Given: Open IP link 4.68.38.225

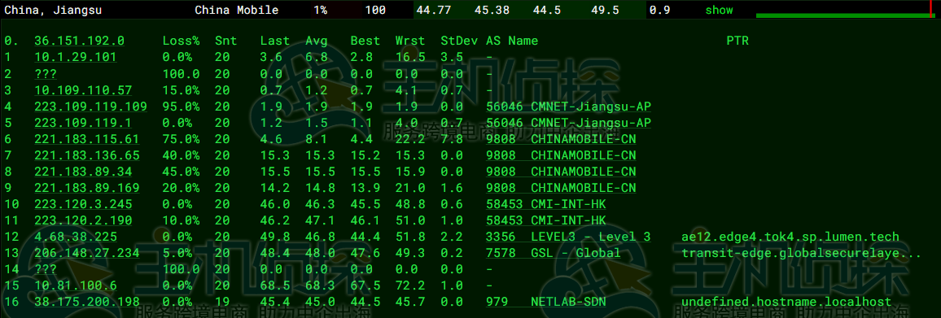Looking at the screenshot, I should pos(76,237).
